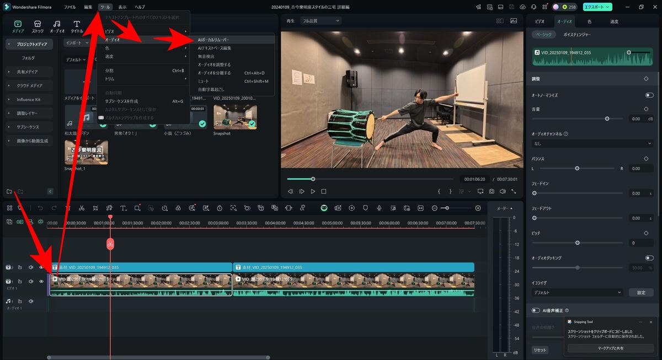Click the mark-in curly brace icon
662x360 pixels.
pos(439,191)
